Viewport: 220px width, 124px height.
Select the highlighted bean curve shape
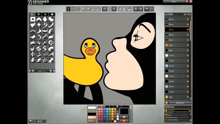click(45, 31)
